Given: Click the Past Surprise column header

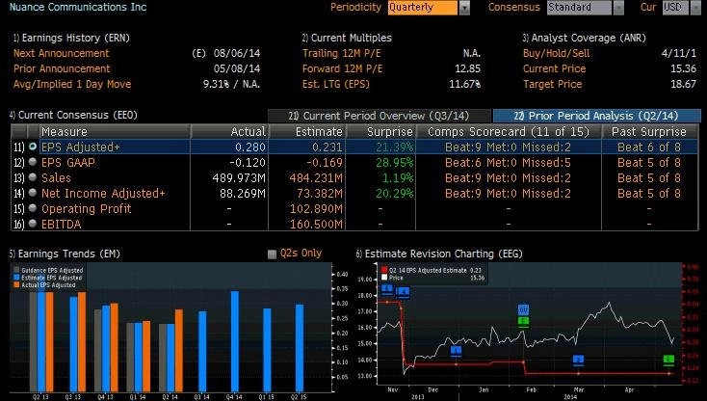Looking at the screenshot, I should click(x=649, y=132).
